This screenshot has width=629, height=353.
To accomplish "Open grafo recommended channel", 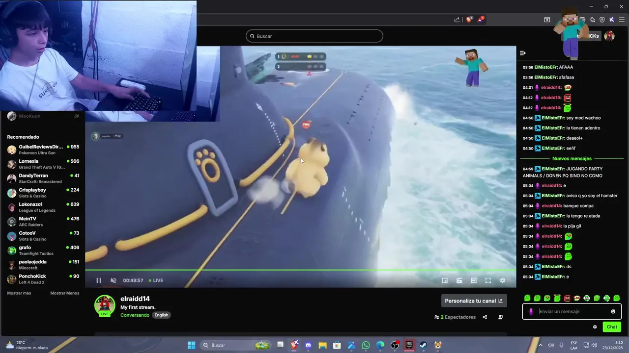I will coord(43,250).
